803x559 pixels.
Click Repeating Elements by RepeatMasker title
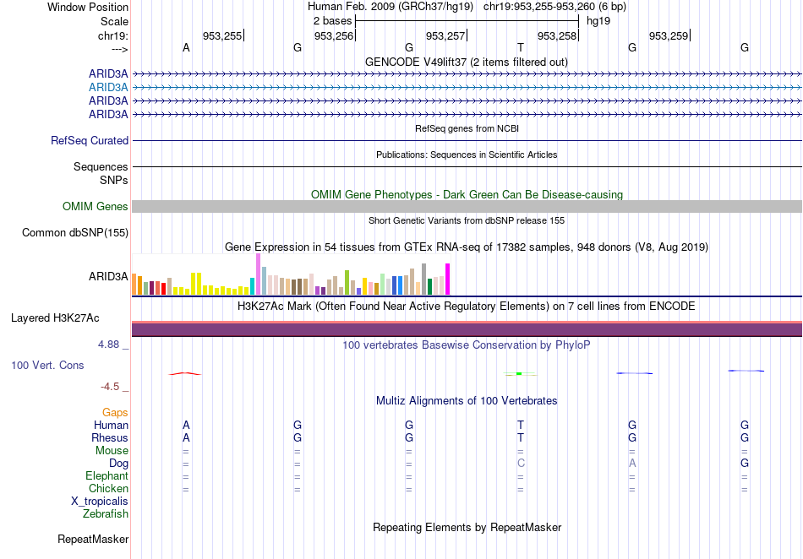(467, 527)
